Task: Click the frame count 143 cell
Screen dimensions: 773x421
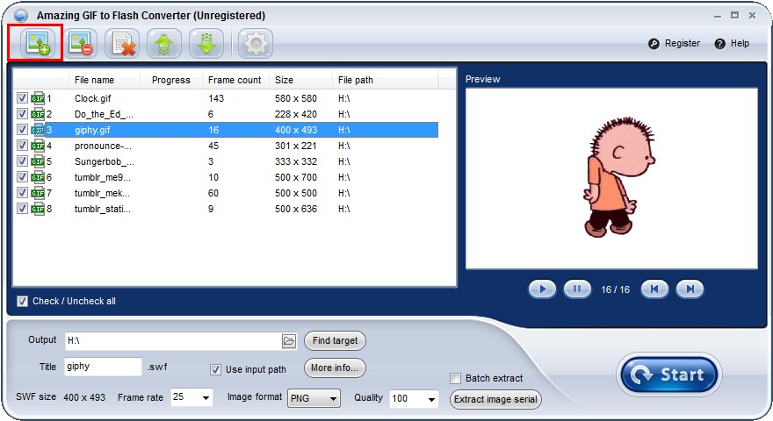Action: (x=216, y=98)
